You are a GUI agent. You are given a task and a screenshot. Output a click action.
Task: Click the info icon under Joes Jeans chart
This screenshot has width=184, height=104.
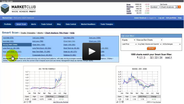(x=123, y=102)
